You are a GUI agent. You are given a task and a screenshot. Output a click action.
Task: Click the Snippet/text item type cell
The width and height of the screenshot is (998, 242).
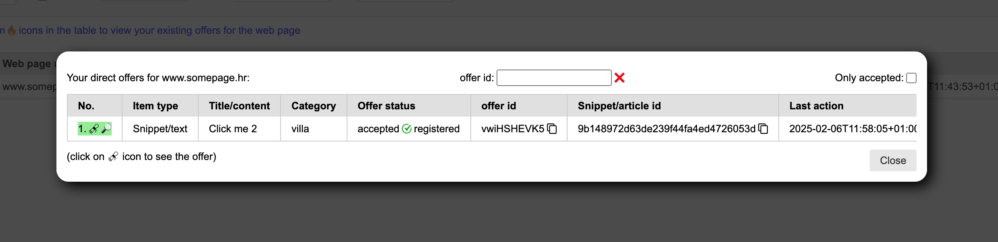pyautogui.click(x=160, y=129)
